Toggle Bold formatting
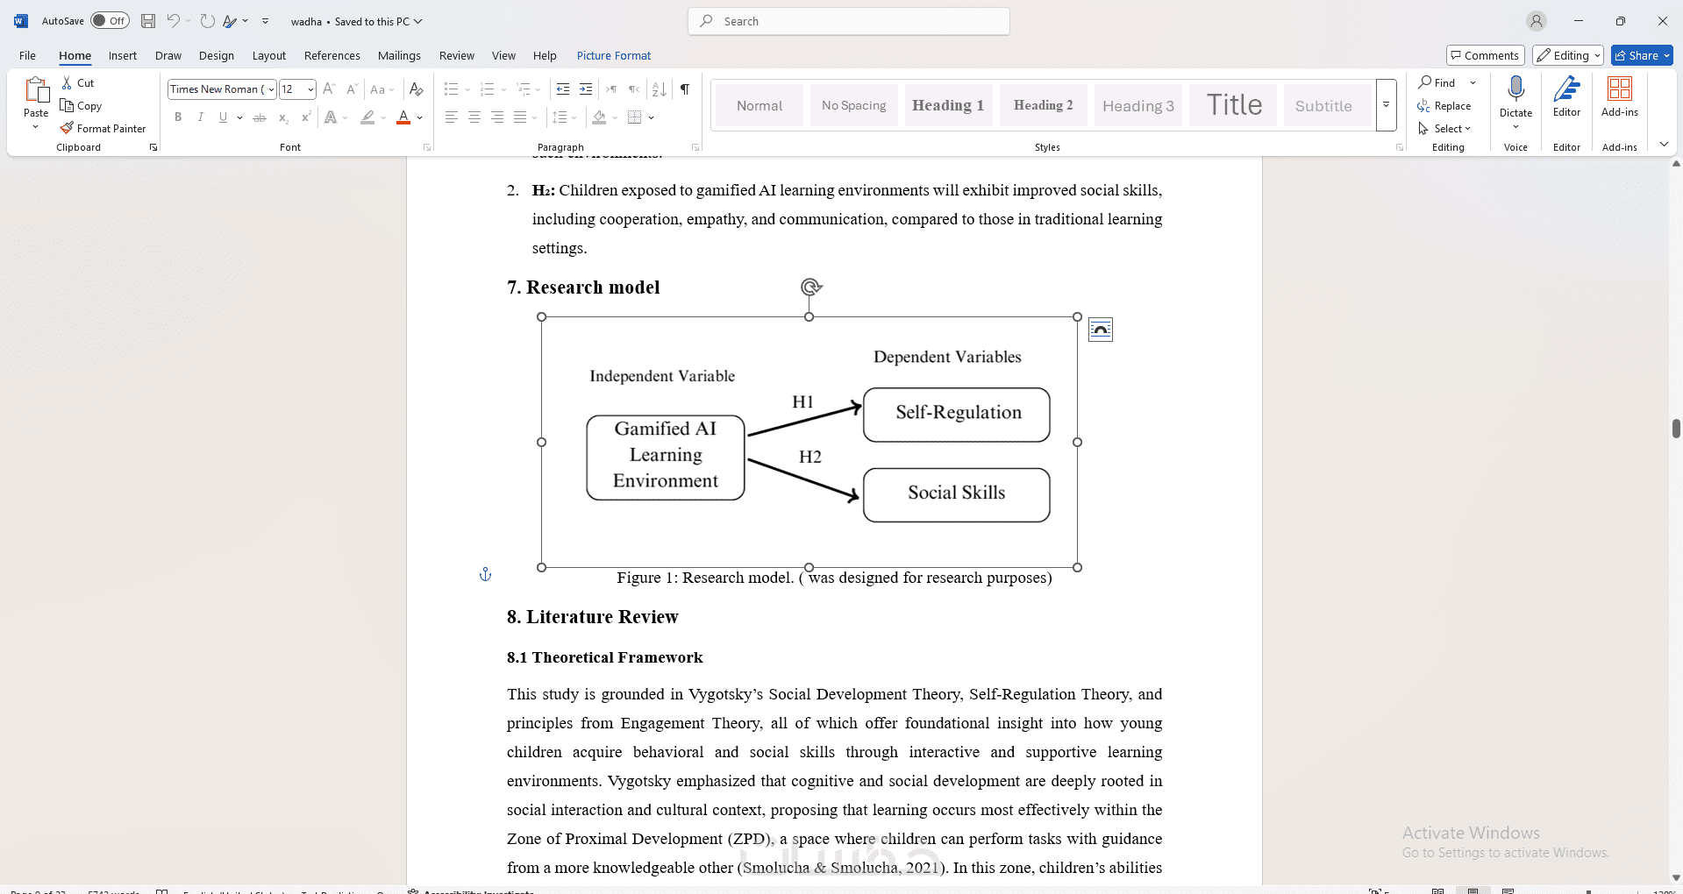1683x894 pixels. tap(178, 117)
